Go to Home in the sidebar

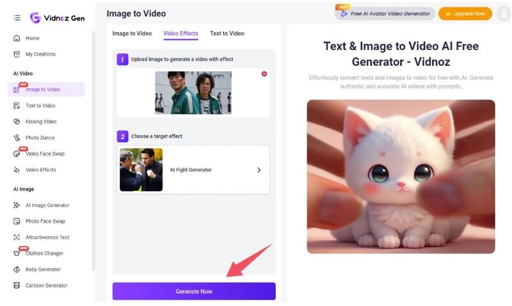(x=33, y=38)
